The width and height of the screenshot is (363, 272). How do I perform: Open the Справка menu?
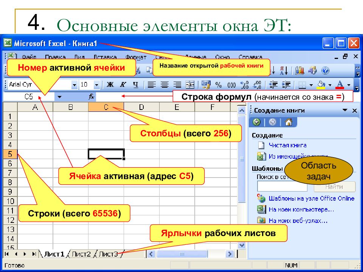(x=250, y=57)
